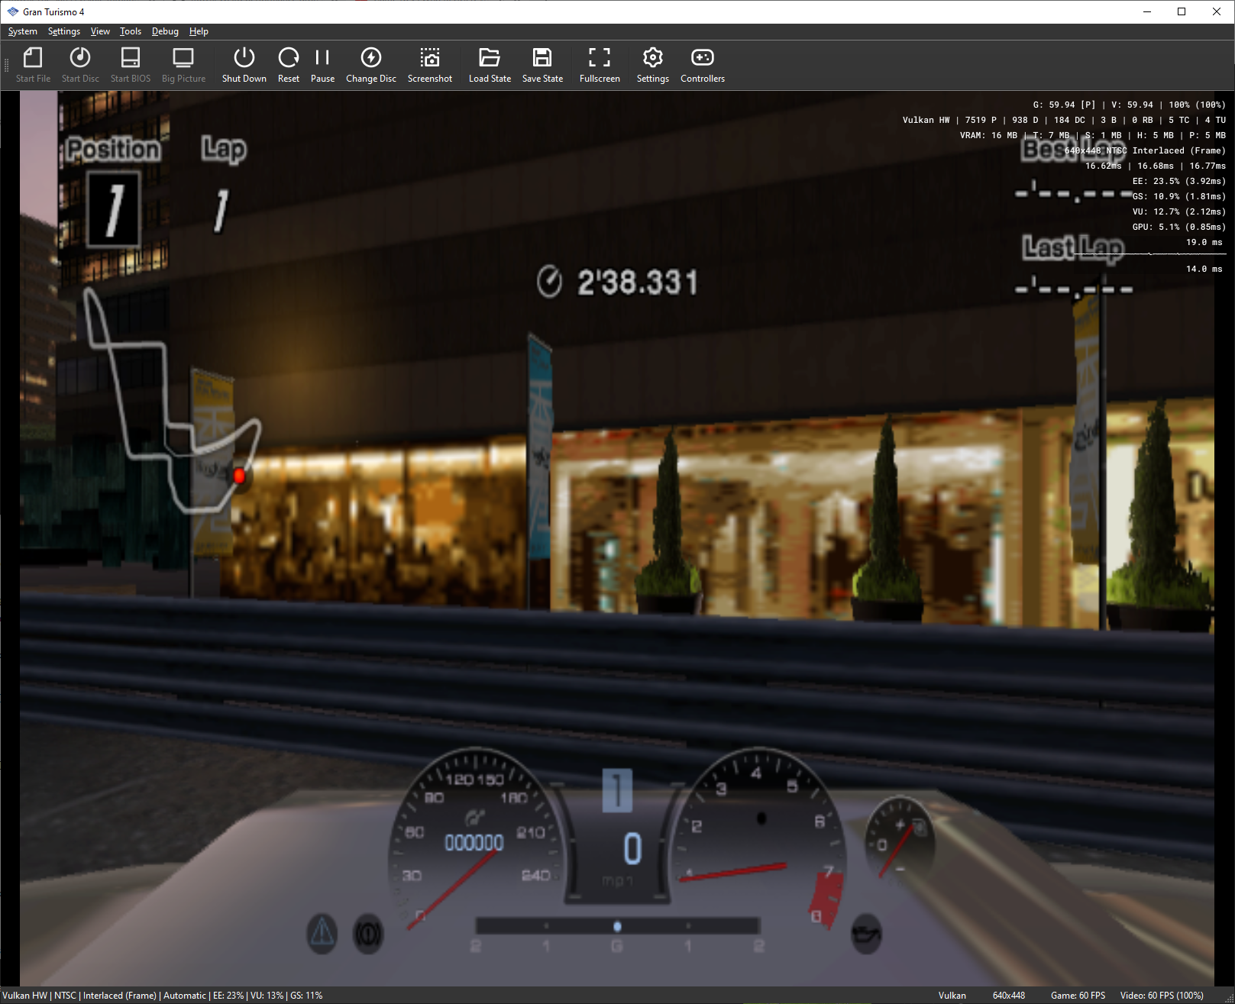Click the Start Disc toolbar icon
Image resolution: width=1235 pixels, height=1004 pixels.
pyautogui.click(x=80, y=65)
